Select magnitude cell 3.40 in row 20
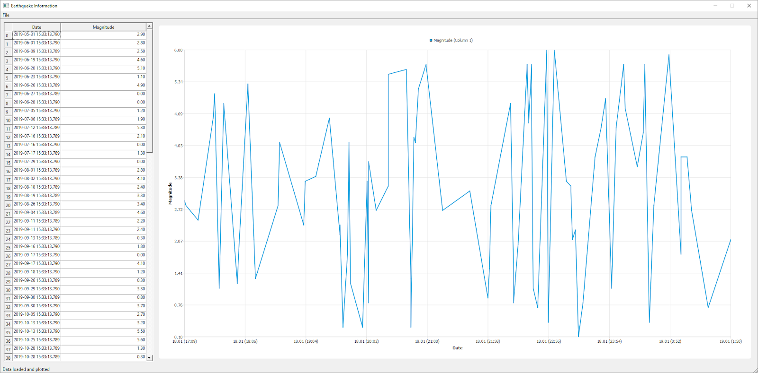The image size is (758, 373). (103, 204)
